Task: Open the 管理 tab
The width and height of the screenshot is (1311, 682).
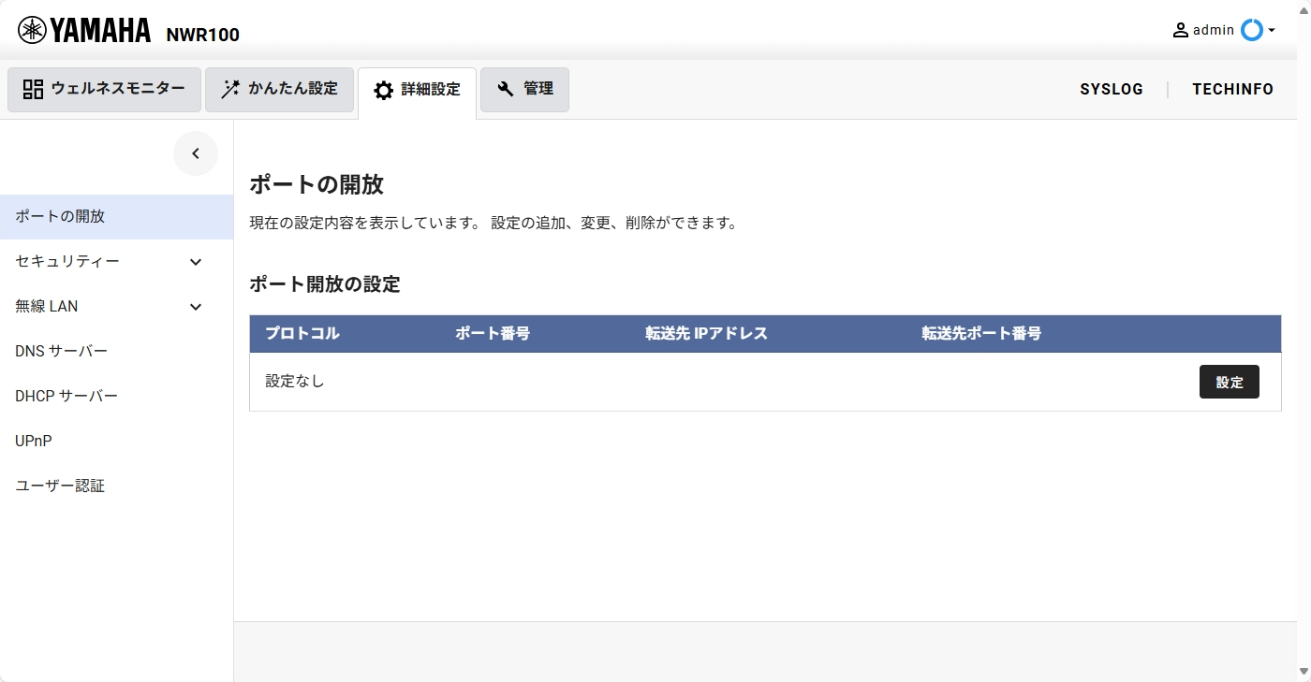Action: [x=524, y=90]
